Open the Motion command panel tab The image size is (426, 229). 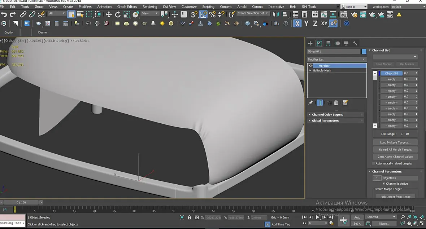click(x=337, y=43)
